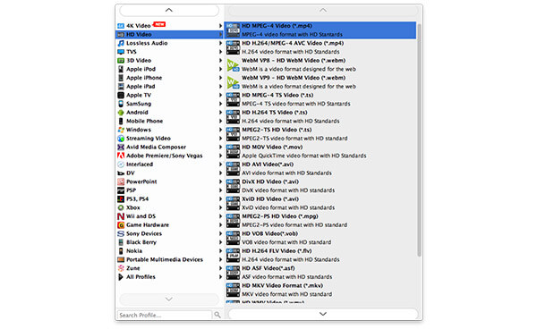Click the Game Hardware orange icon
This screenshot has height=329, width=537.
pyautogui.click(x=121, y=225)
